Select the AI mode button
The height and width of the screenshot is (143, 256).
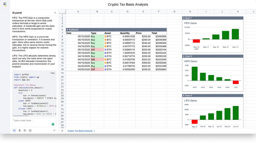click(x=14, y=131)
